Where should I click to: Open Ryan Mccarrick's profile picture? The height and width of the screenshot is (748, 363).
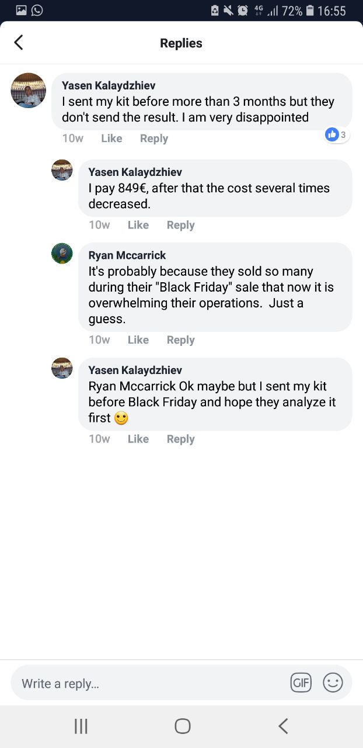(x=62, y=254)
